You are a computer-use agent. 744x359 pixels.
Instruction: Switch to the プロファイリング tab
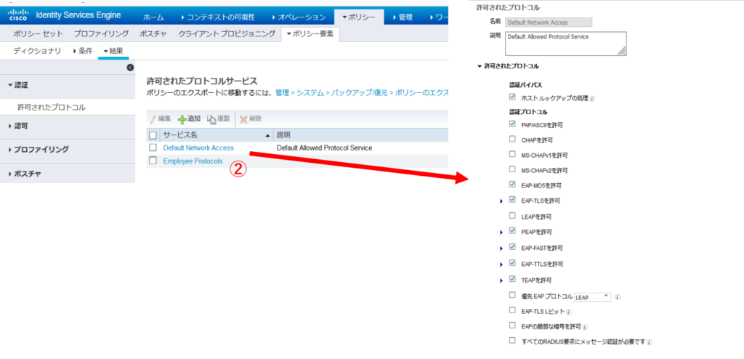pyautogui.click(x=101, y=33)
